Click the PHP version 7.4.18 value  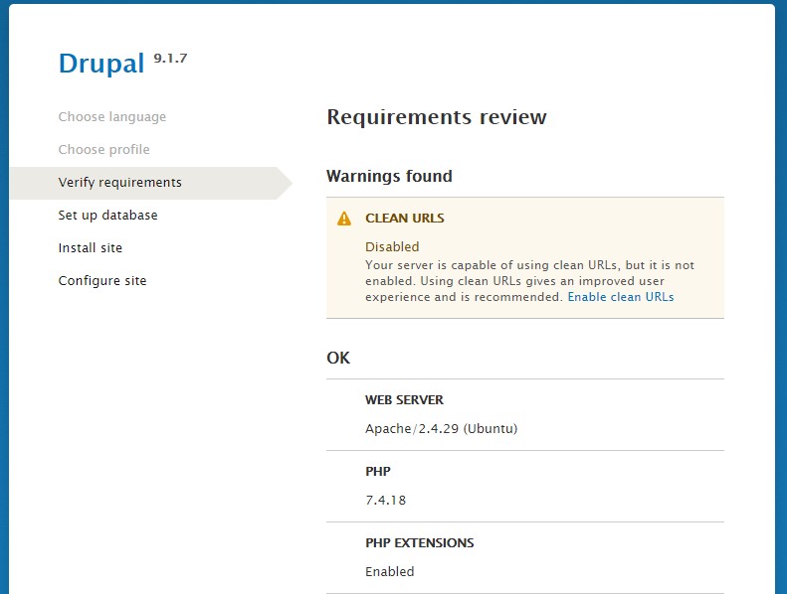point(385,501)
